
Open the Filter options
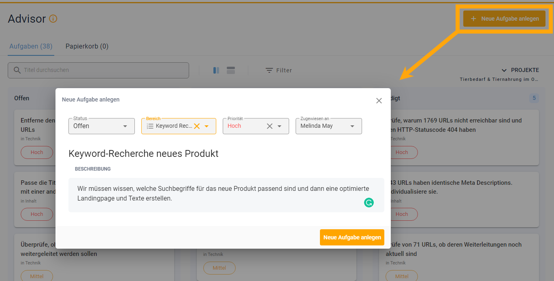[x=279, y=70]
